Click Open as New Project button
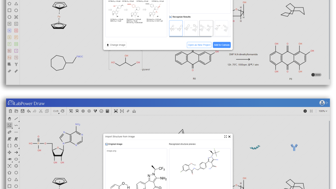Image resolution: width=336 pixels, height=189 pixels. point(199,45)
